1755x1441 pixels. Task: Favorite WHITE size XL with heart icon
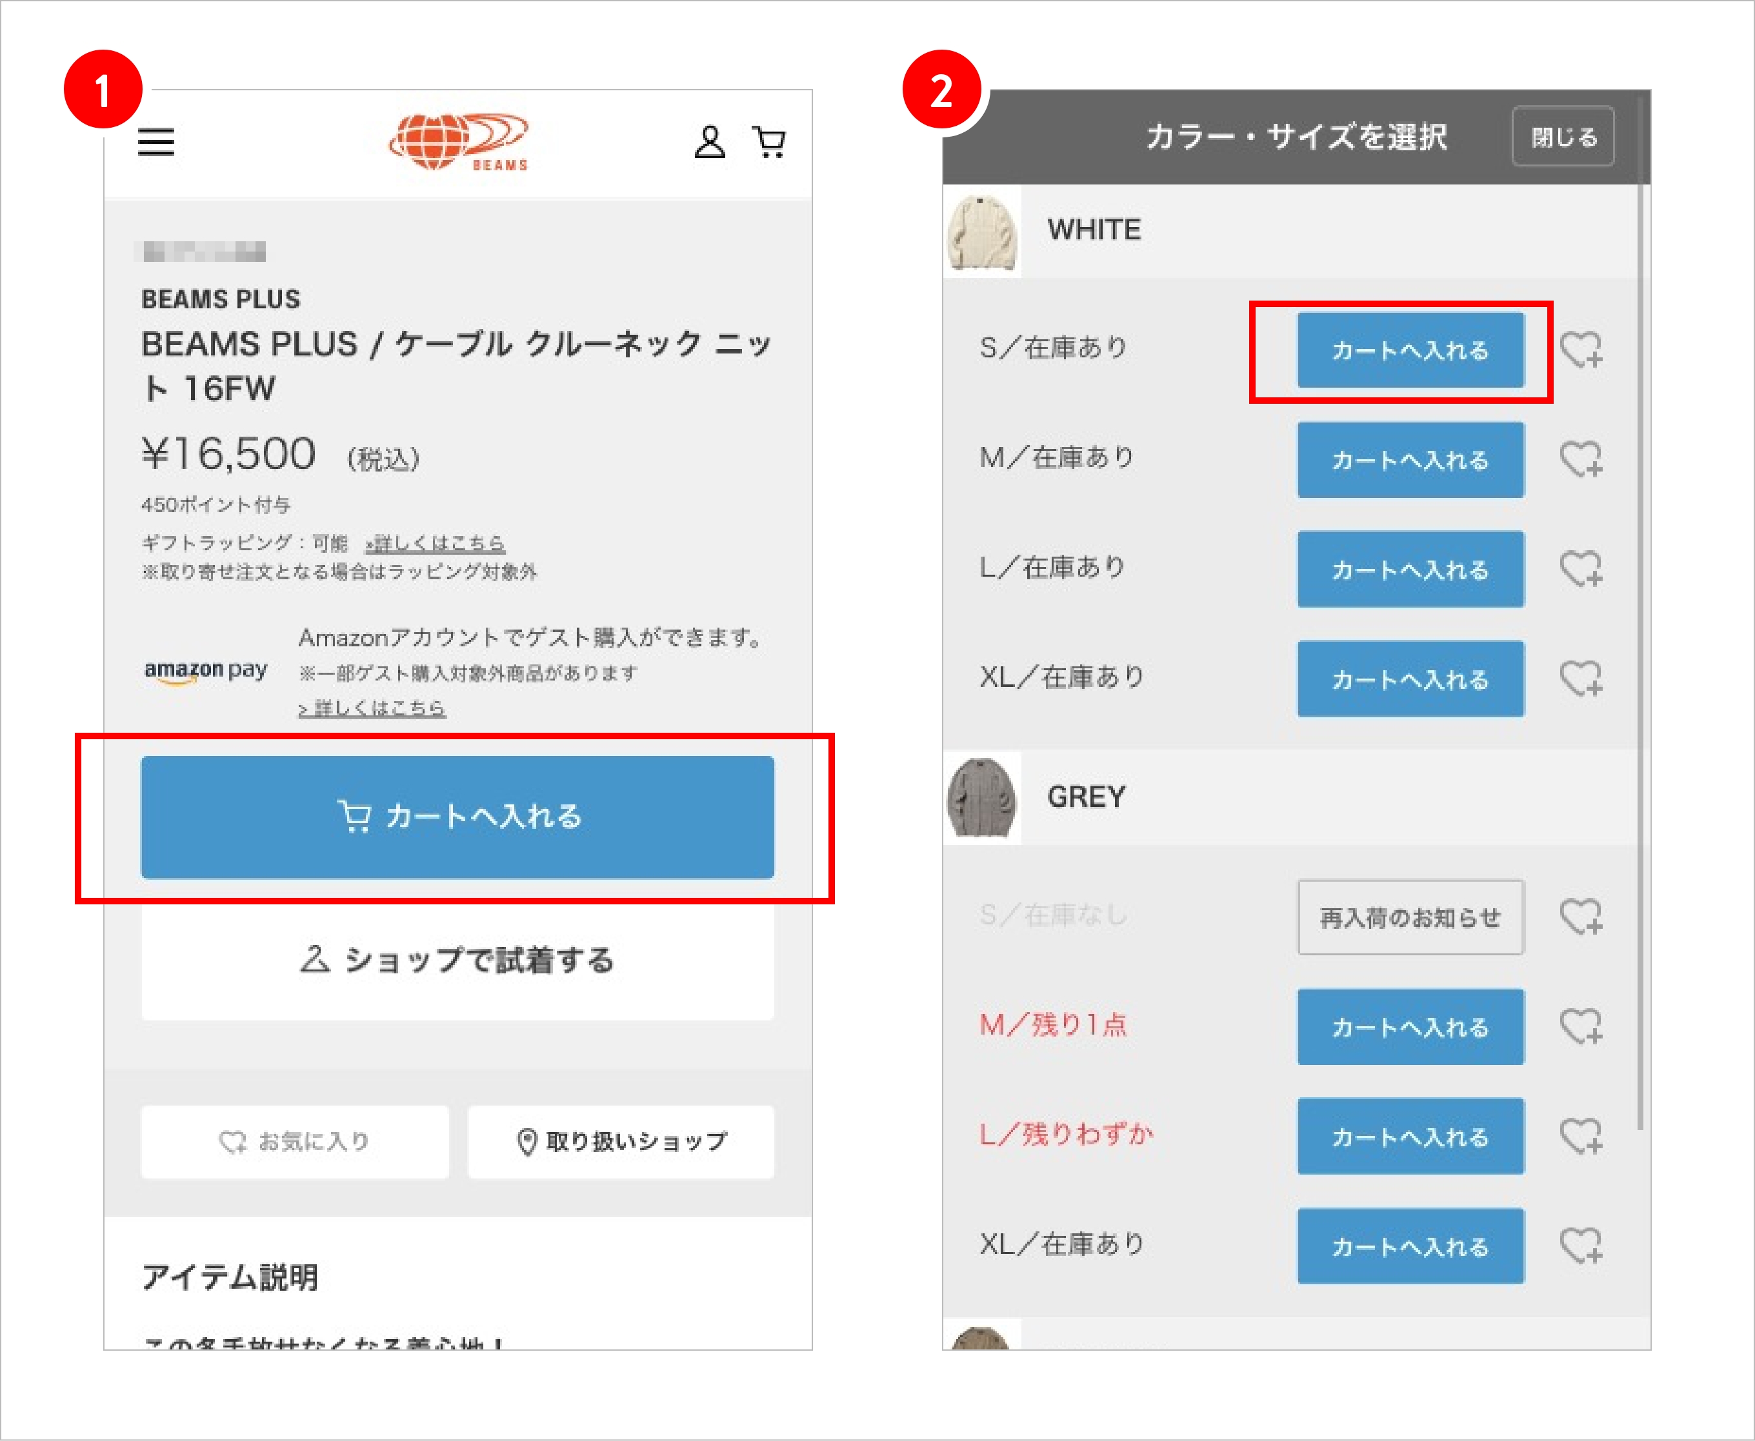click(x=1581, y=679)
